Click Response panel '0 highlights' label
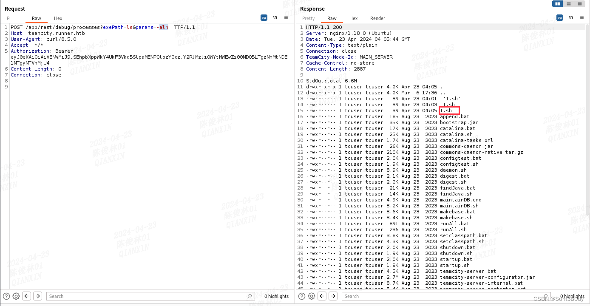 coord(572,296)
